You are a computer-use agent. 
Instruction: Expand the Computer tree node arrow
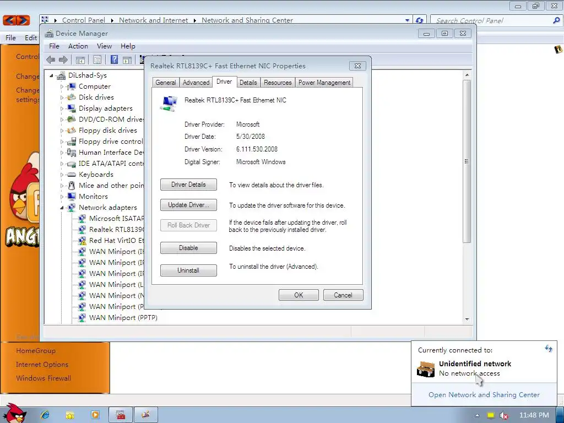pos(62,86)
